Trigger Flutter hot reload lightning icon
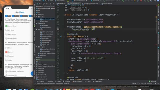 pos(135,1)
